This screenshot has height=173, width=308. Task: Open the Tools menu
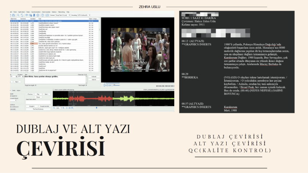(15, 12)
